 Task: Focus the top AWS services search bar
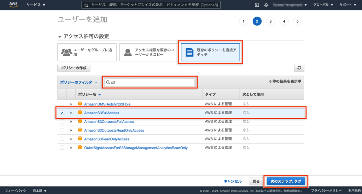(x=151, y=5)
